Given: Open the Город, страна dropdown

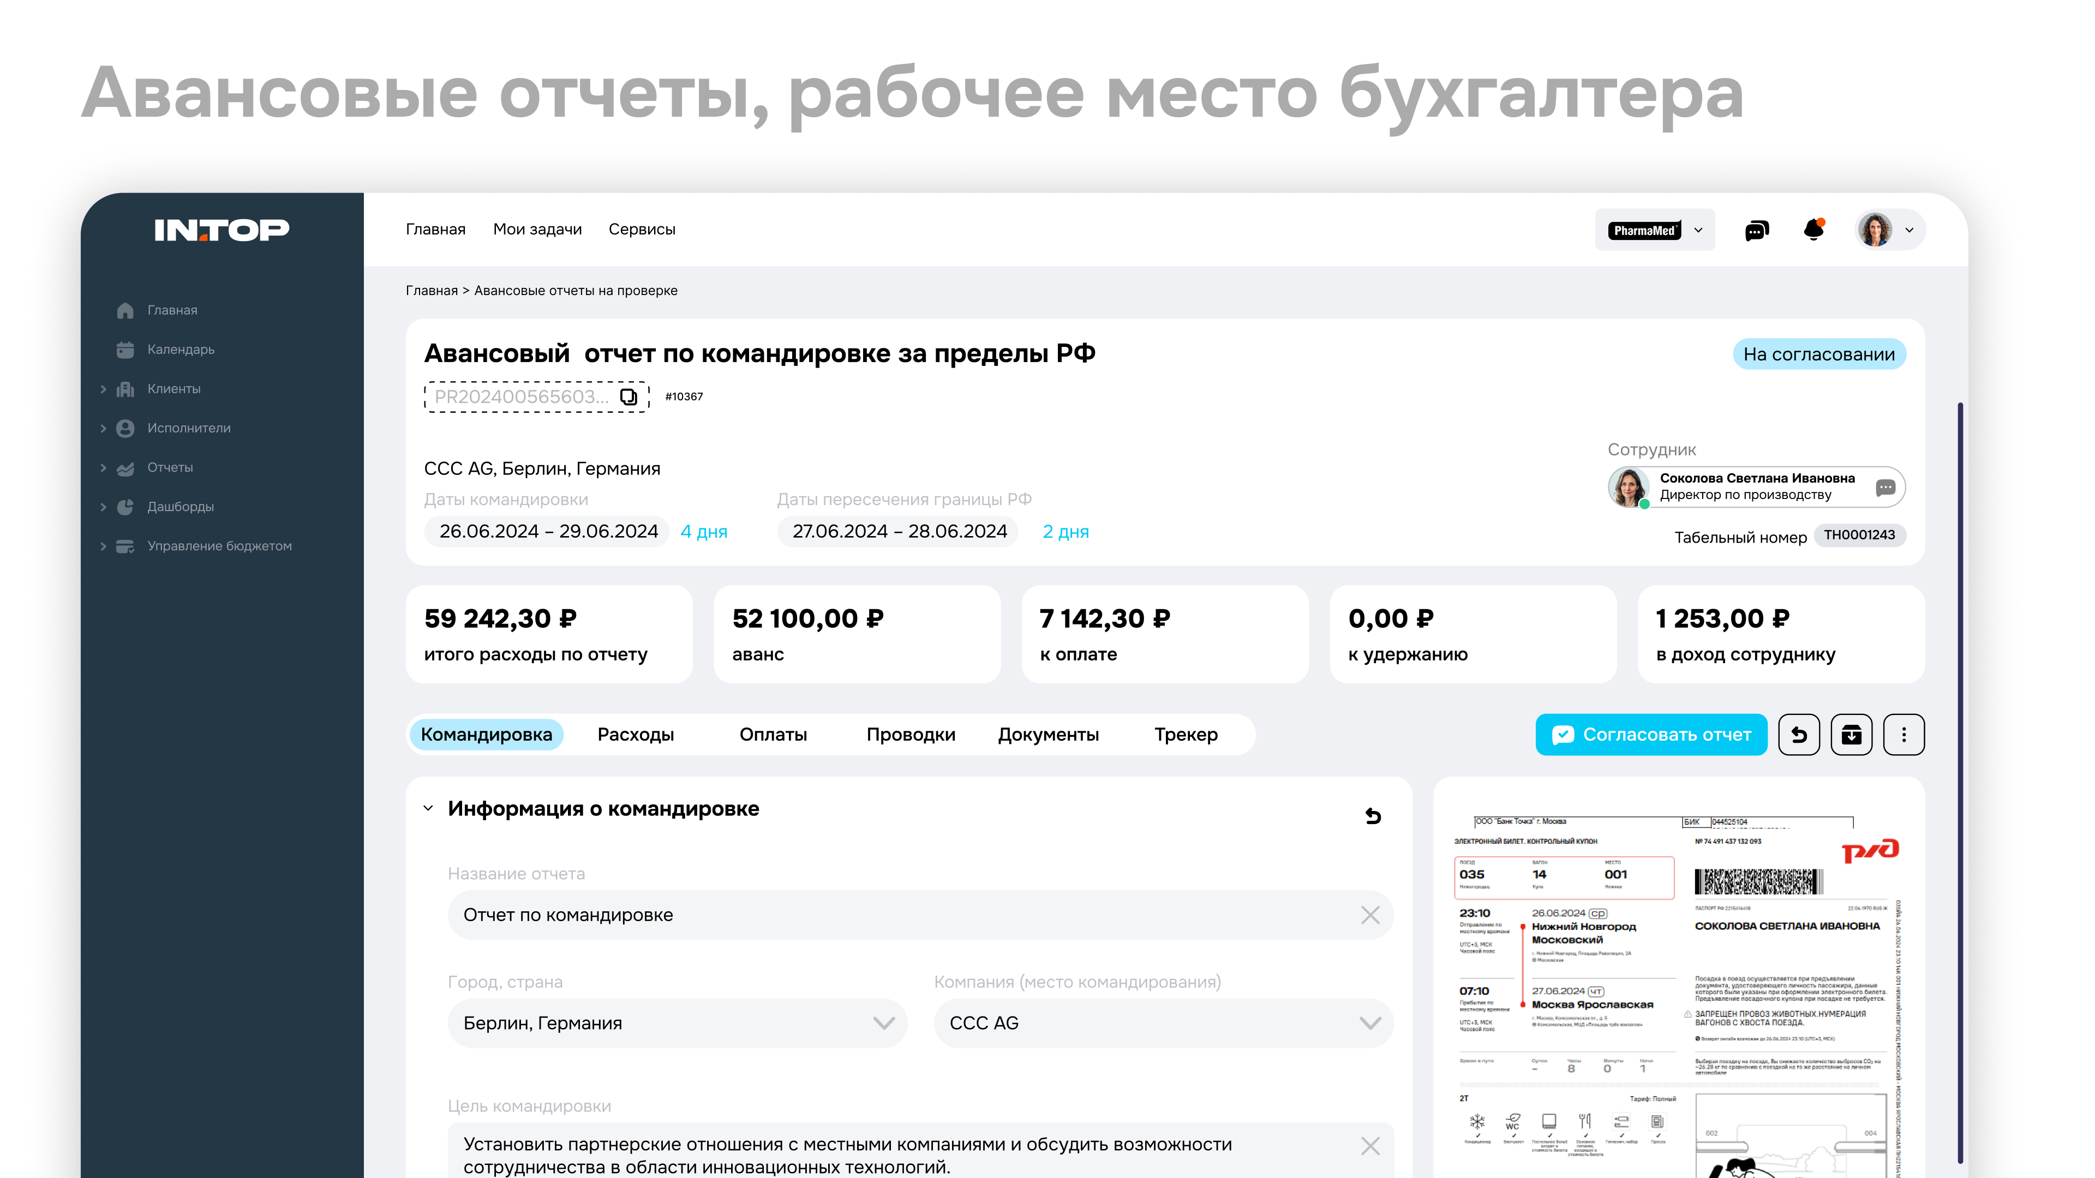Looking at the screenshot, I should tap(883, 1023).
